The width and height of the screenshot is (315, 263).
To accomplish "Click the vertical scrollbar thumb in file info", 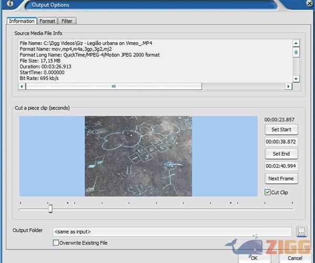I will click(296, 52).
